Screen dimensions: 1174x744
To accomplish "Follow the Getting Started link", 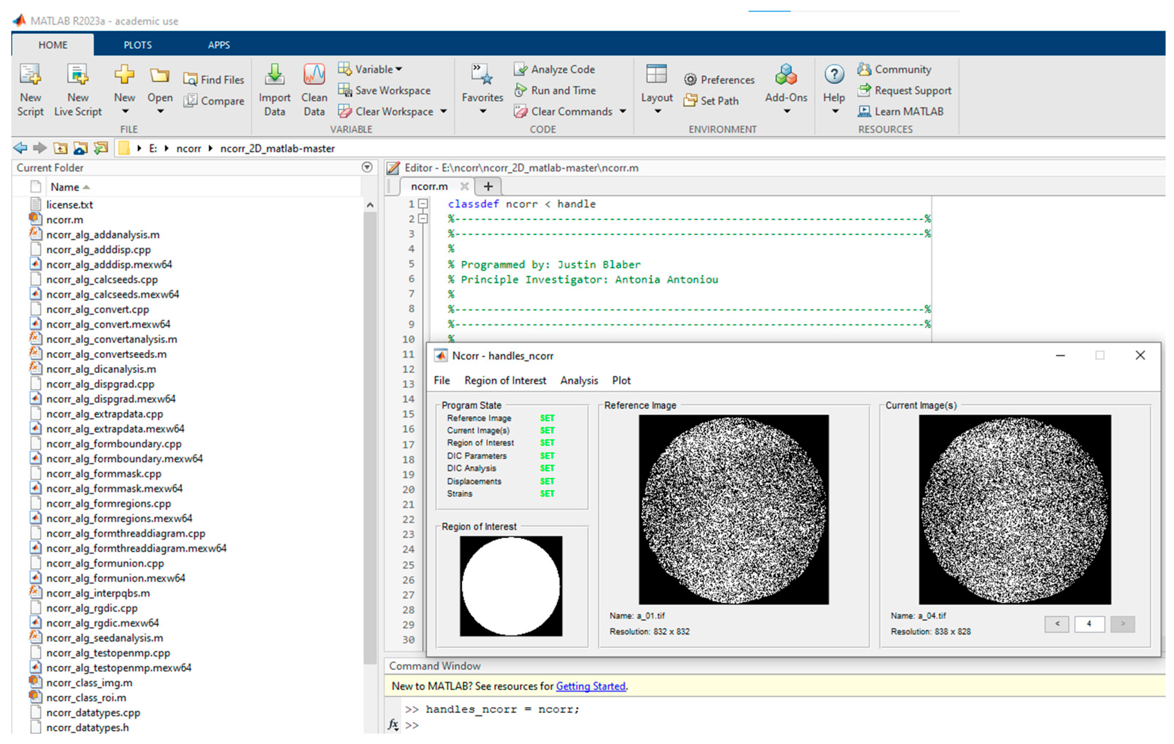I will click(591, 687).
